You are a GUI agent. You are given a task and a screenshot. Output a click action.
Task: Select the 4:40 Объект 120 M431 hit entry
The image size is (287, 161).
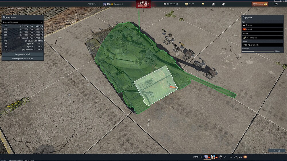coord(23,41)
